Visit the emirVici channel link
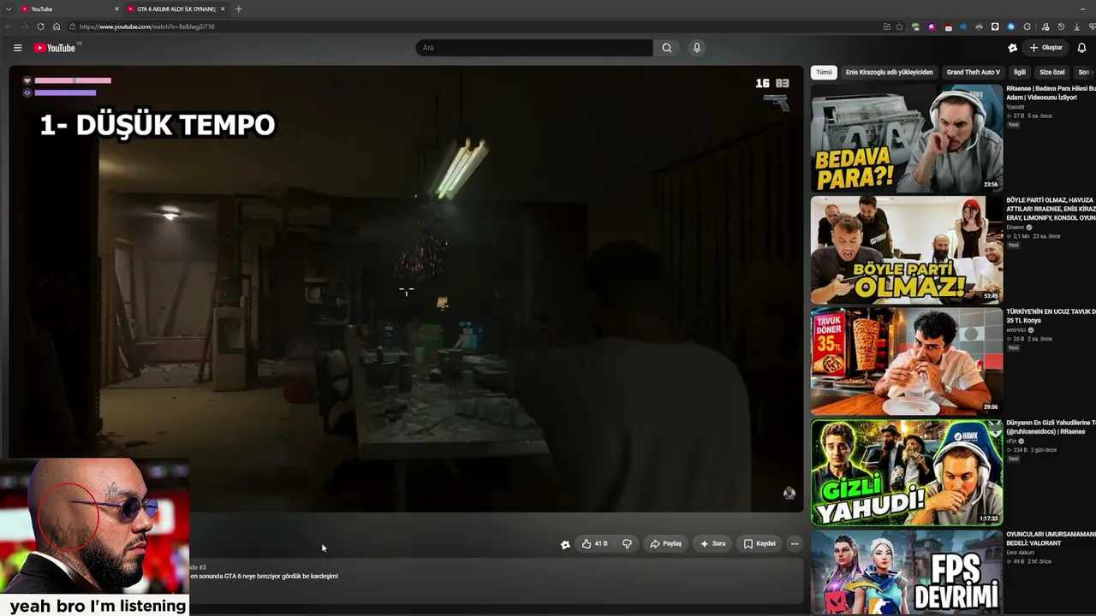The height and width of the screenshot is (616, 1096). (x=1017, y=330)
